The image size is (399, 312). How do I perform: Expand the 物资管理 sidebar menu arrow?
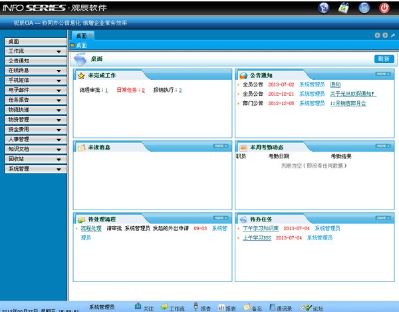coord(59,120)
